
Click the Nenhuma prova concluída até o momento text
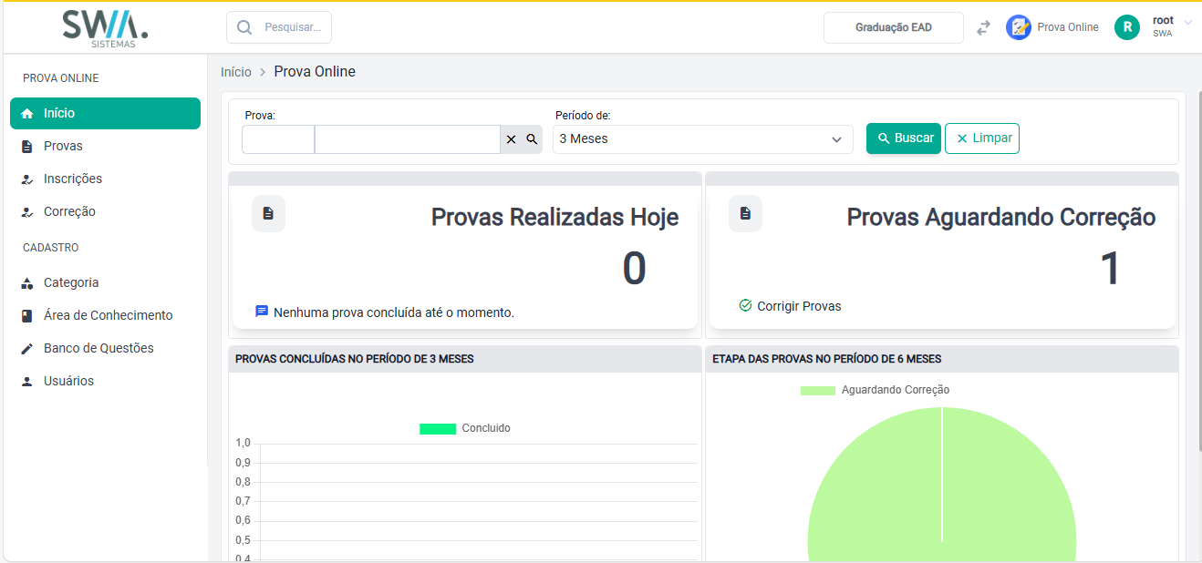pos(394,312)
